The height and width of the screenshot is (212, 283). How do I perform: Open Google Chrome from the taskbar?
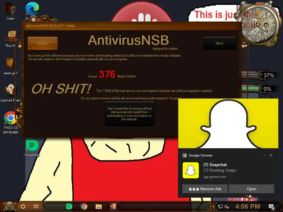84,206
